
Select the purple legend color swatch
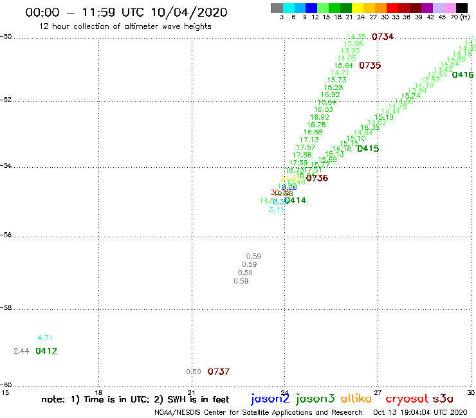427,8
